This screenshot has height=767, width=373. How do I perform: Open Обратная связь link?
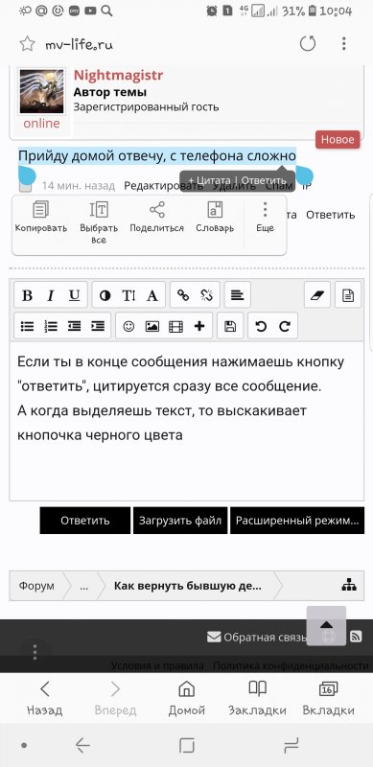tap(257, 638)
